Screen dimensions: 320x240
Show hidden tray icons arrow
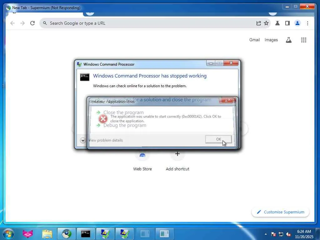(x=266, y=234)
